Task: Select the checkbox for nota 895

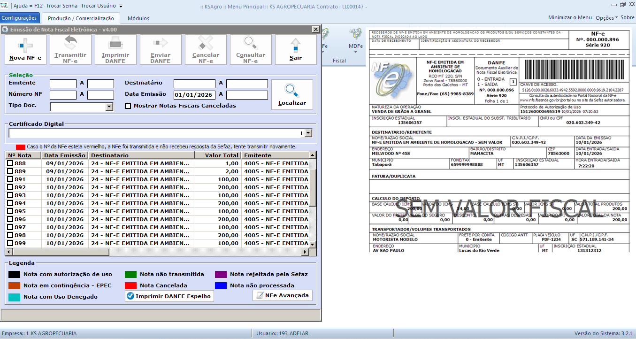Action: pos(10,211)
